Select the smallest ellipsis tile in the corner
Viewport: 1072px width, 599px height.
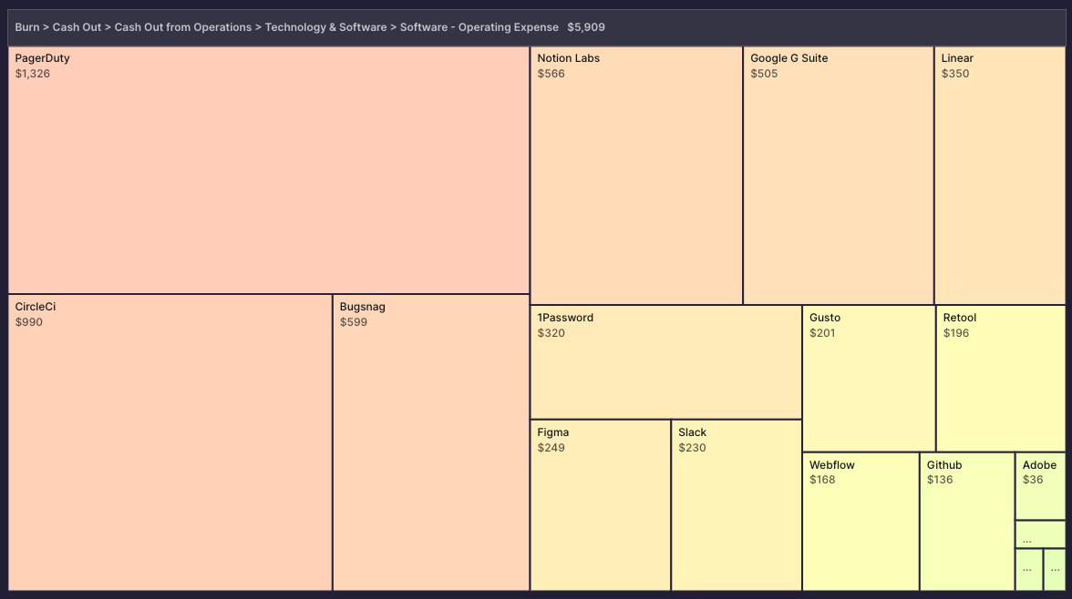click(1054, 570)
